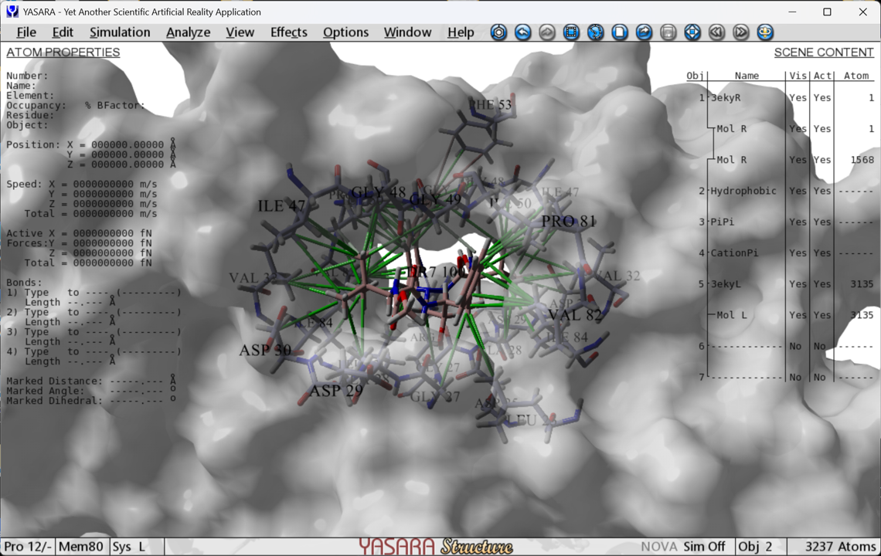Toggle Act Yes for CationPi object
Screen dimensions: 881x556
pos(822,253)
